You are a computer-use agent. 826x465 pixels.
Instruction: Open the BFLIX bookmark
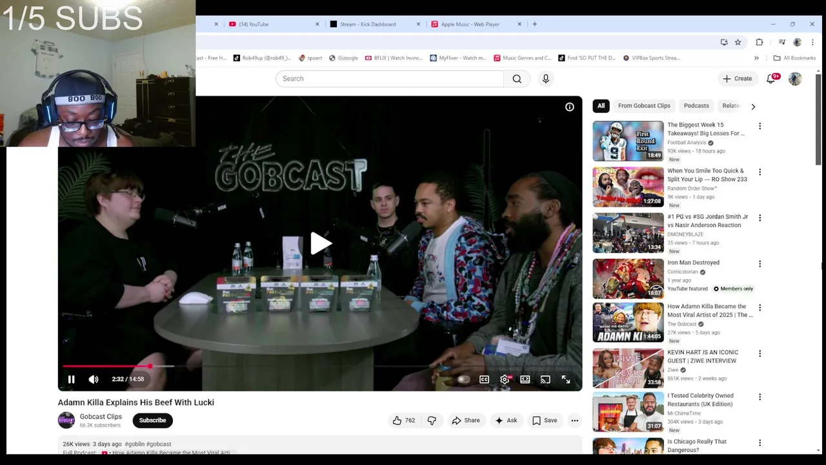(x=394, y=58)
